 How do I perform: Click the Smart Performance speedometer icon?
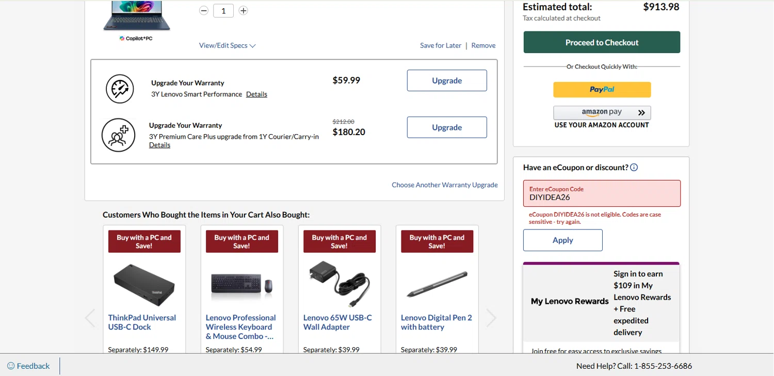pyautogui.click(x=120, y=89)
